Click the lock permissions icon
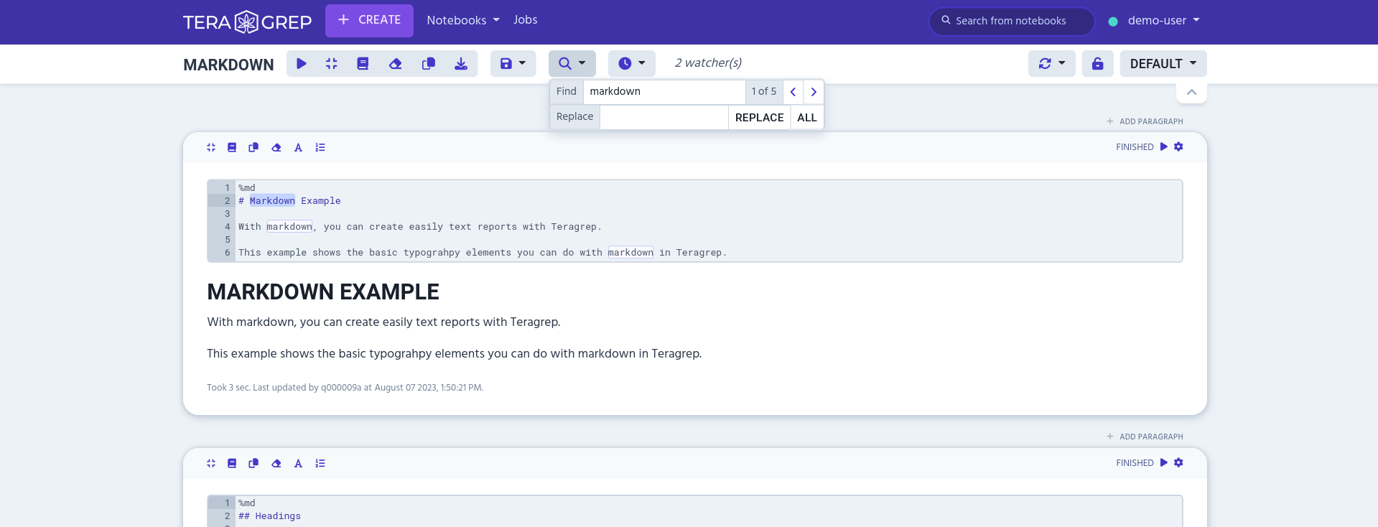This screenshot has width=1378, height=527. coord(1098,64)
